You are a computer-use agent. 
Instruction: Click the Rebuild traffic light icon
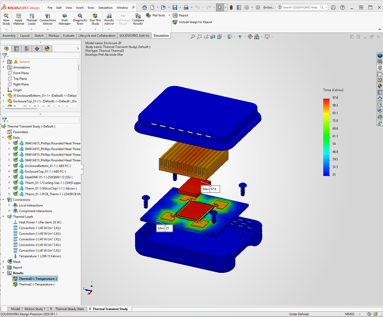click(x=231, y=7)
